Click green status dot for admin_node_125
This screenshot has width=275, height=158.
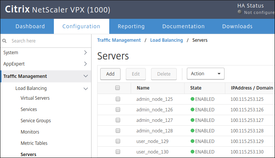pyautogui.click(x=192, y=99)
